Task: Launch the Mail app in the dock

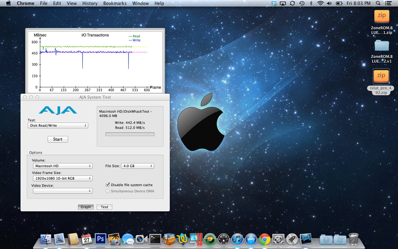Action: [x=59, y=239]
